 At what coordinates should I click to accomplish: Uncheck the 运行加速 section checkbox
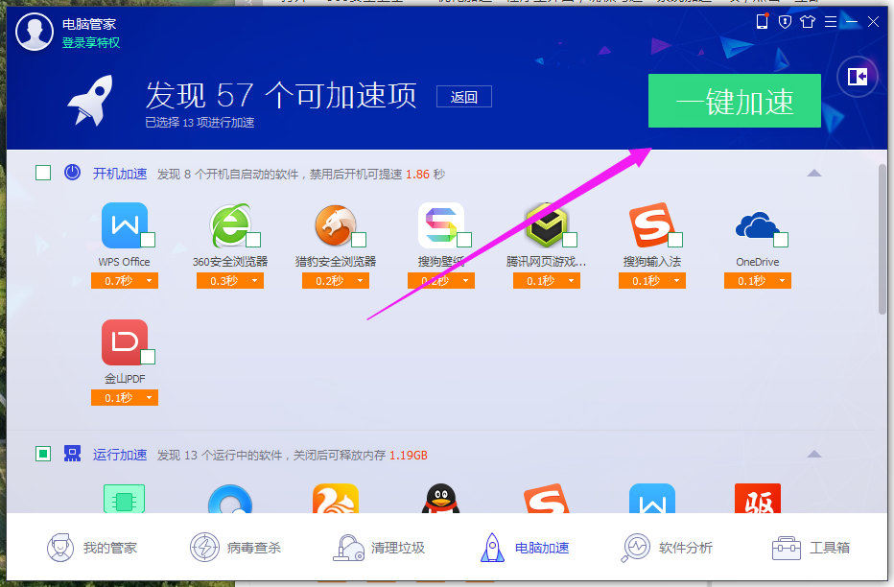click(x=42, y=454)
